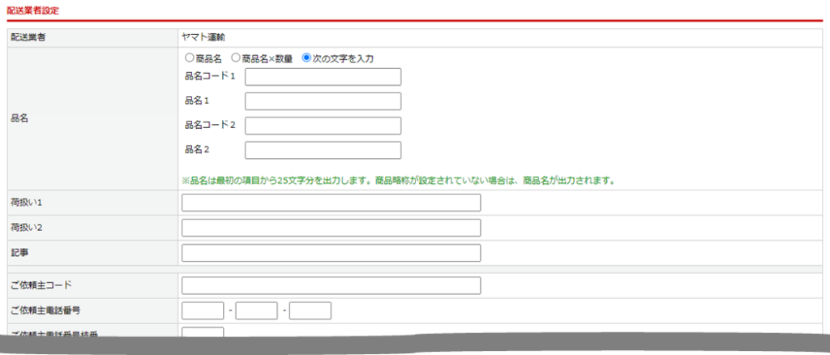Focus the 記事 text field

(332, 253)
